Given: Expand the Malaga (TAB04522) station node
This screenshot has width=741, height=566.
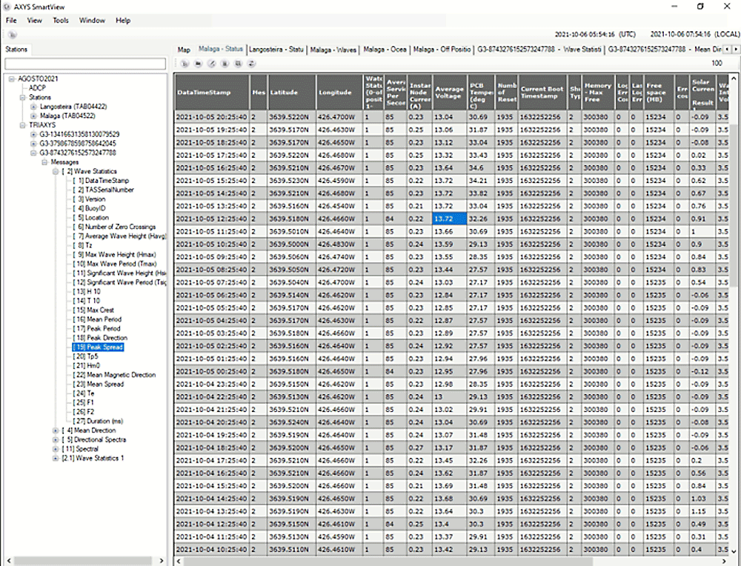Looking at the screenshot, I should click(x=33, y=116).
